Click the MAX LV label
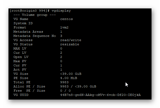 click(x=20, y=48)
